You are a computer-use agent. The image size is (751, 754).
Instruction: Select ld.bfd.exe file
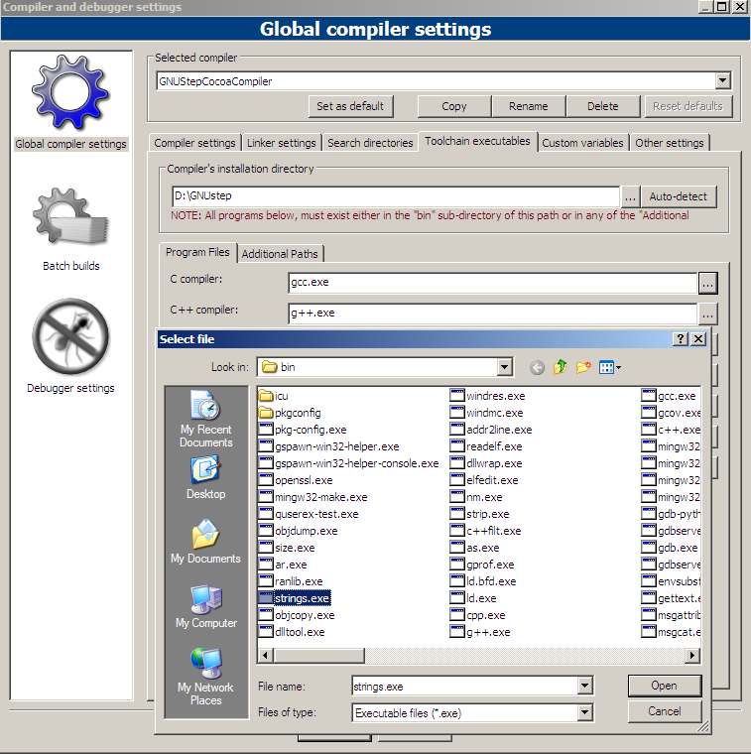coord(483,581)
